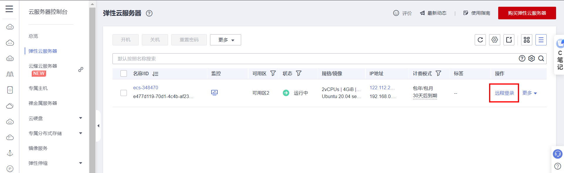Click the disabled 关机 button
This screenshot has width=564, height=173.
click(155, 40)
